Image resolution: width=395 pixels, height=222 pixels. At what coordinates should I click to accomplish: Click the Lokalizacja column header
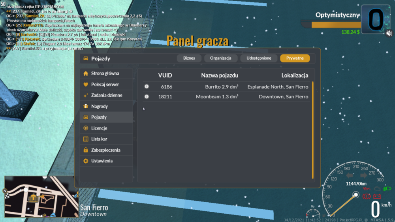(x=295, y=75)
